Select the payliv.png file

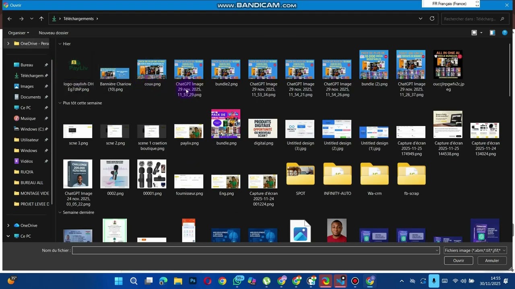(x=189, y=135)
